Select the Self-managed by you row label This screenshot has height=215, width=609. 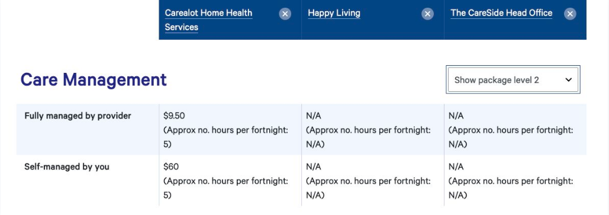point(67,167)
